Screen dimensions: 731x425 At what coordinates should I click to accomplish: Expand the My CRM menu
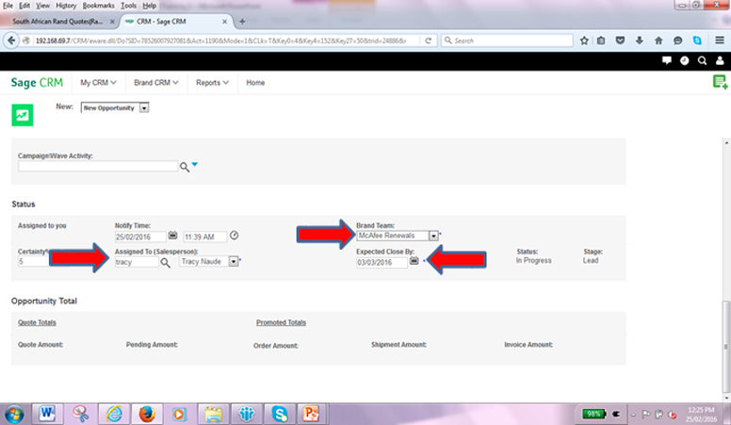[x=98, y=83]
